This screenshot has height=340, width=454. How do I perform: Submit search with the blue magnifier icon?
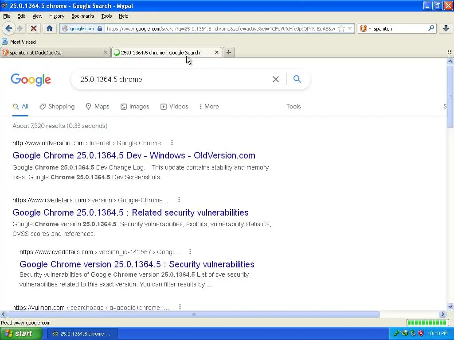pyautogui.click(x=297, y=79)
